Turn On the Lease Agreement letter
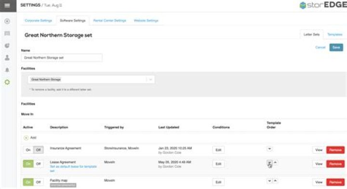 28,164
